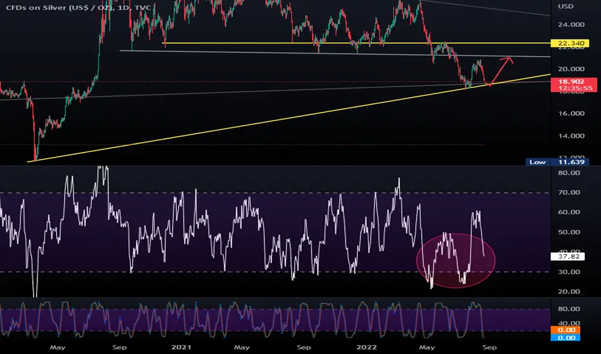Click the orange 0.00 stochastic value label
The height and width of the screenshot is (354, 601).
[x=567, y=330]
